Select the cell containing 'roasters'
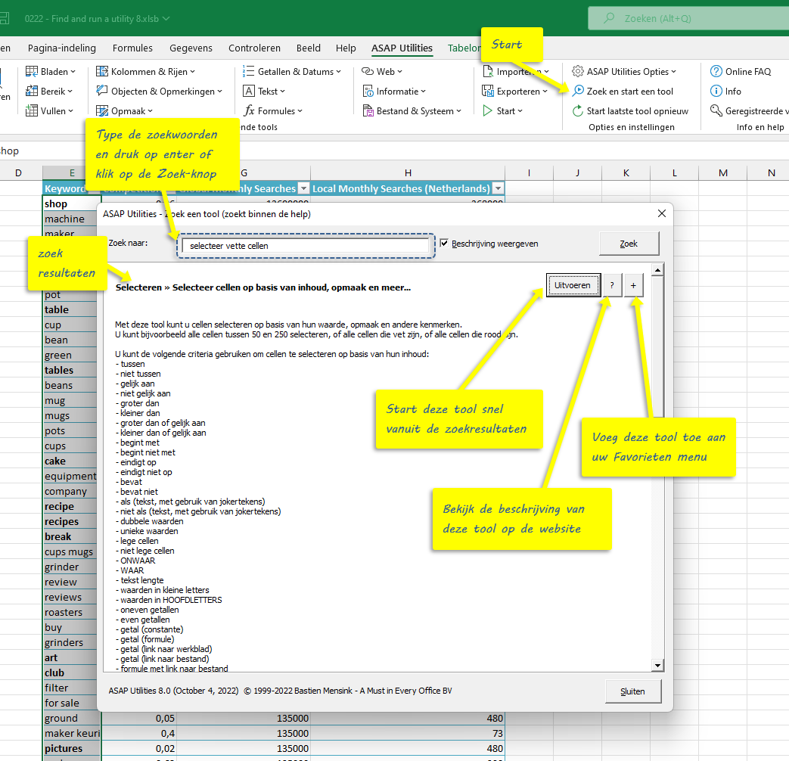 tap(70, 612)
